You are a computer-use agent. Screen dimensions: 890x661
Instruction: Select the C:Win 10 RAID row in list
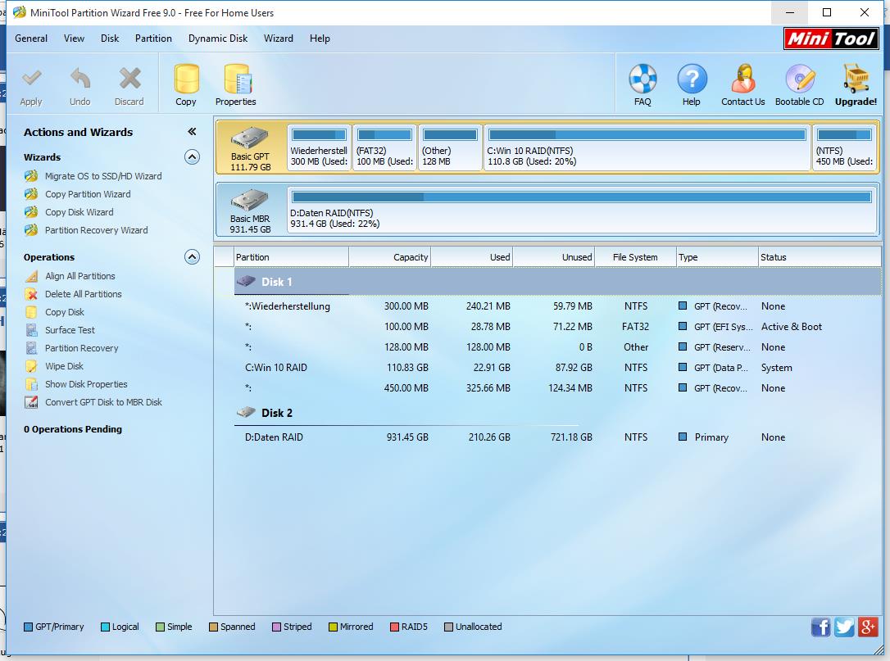[557, 368]
